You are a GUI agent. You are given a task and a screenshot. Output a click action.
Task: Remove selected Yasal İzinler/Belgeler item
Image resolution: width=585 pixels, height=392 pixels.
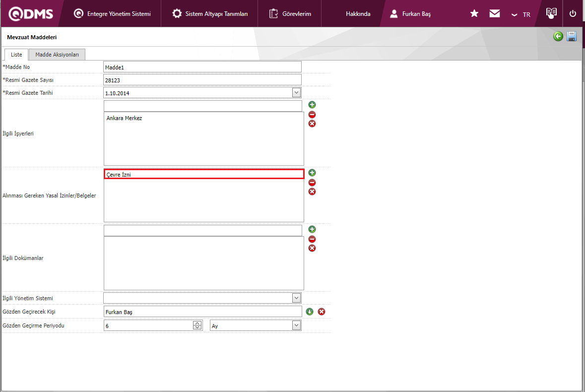pos(312,183)
